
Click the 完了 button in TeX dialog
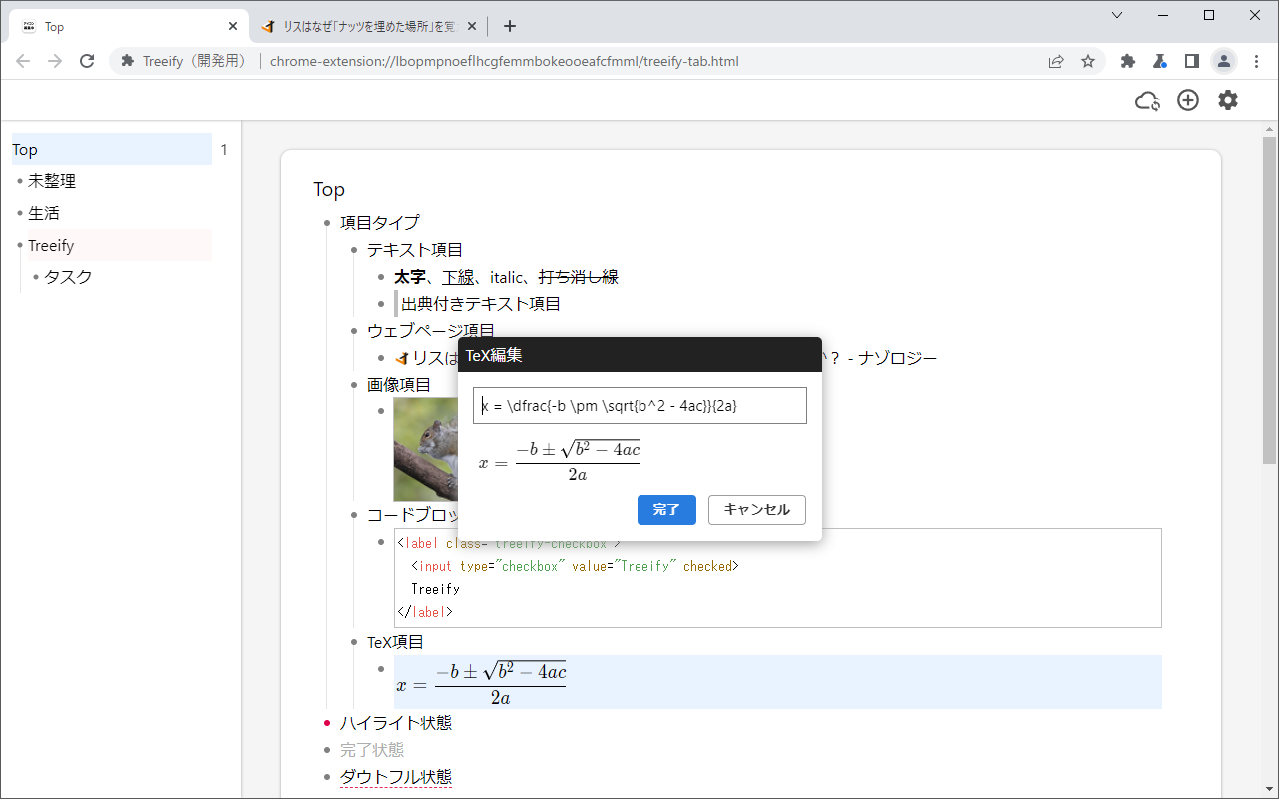[x=666, y=509]
